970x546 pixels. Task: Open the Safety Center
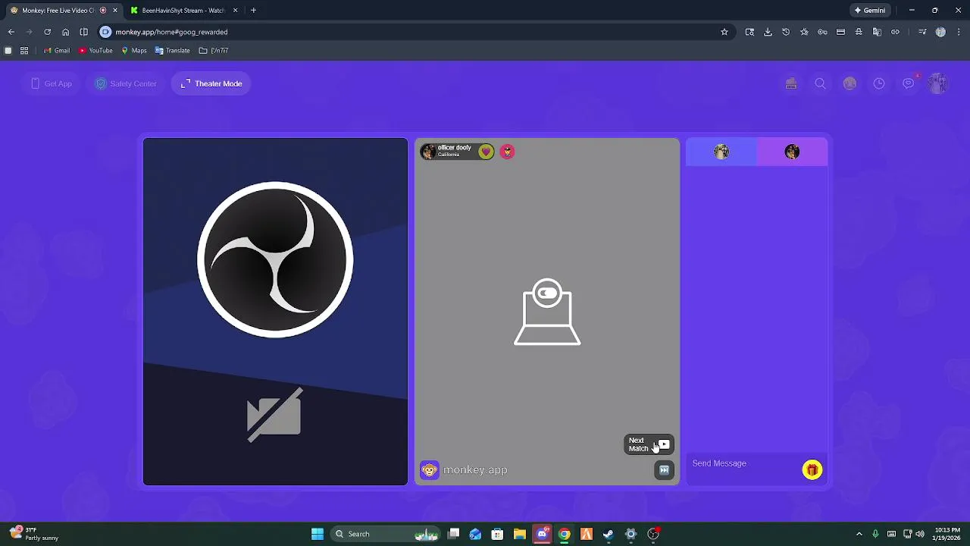(126, 83)
